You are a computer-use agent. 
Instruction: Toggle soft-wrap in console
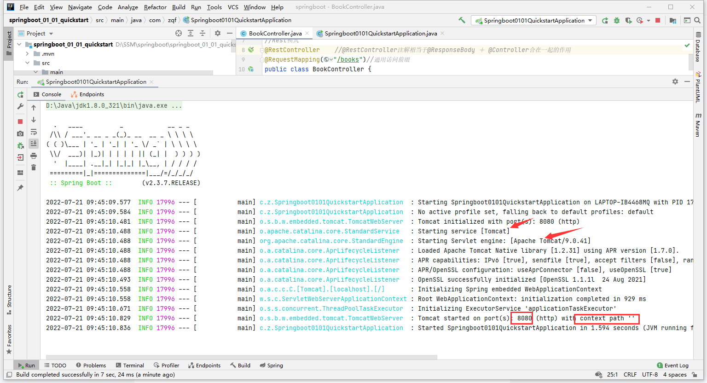coord(34,132)
